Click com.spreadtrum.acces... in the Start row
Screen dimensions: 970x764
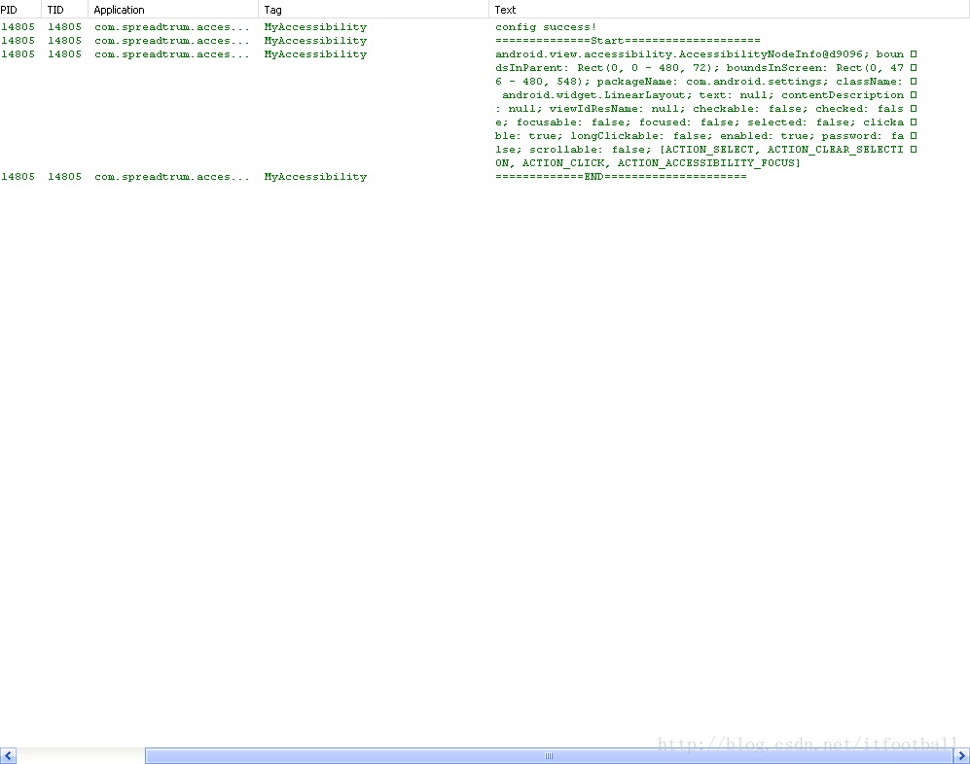(x=172, y=41)
